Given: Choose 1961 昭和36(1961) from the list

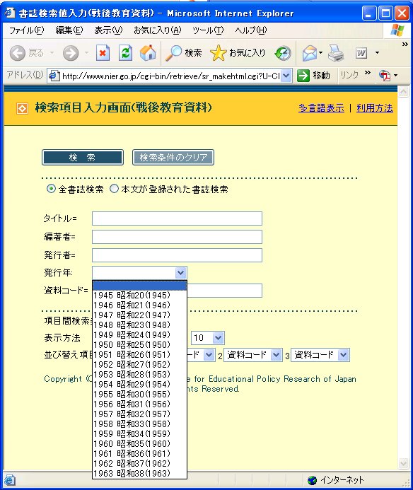Looking at the screenshot, I should coord(139,454).
